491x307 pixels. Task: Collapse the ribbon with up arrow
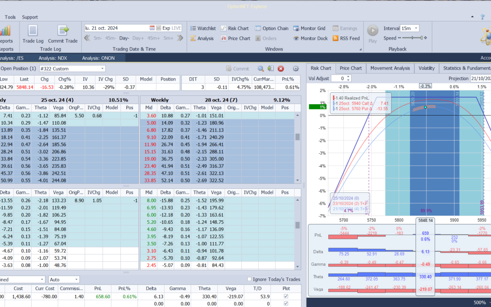(x=472, y=17)
